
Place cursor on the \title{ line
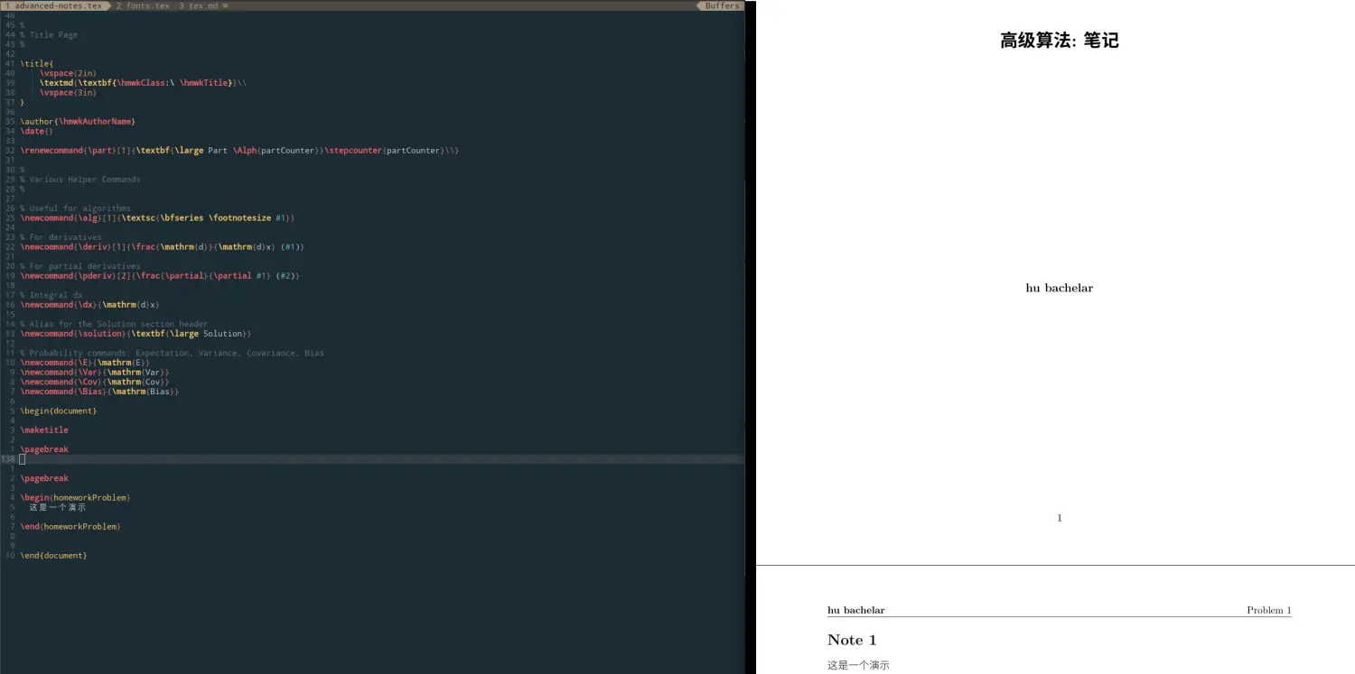point(37,63)
